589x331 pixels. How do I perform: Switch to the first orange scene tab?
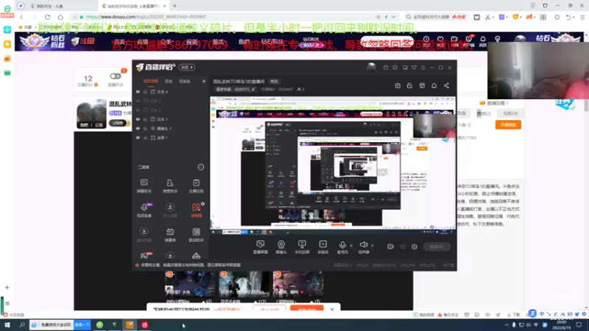click(151, 81)
